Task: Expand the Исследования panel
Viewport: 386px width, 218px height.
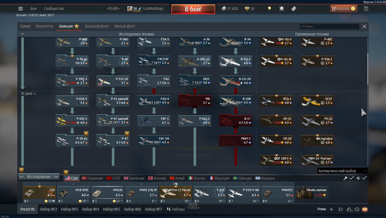Action: [x=39, y=177]
